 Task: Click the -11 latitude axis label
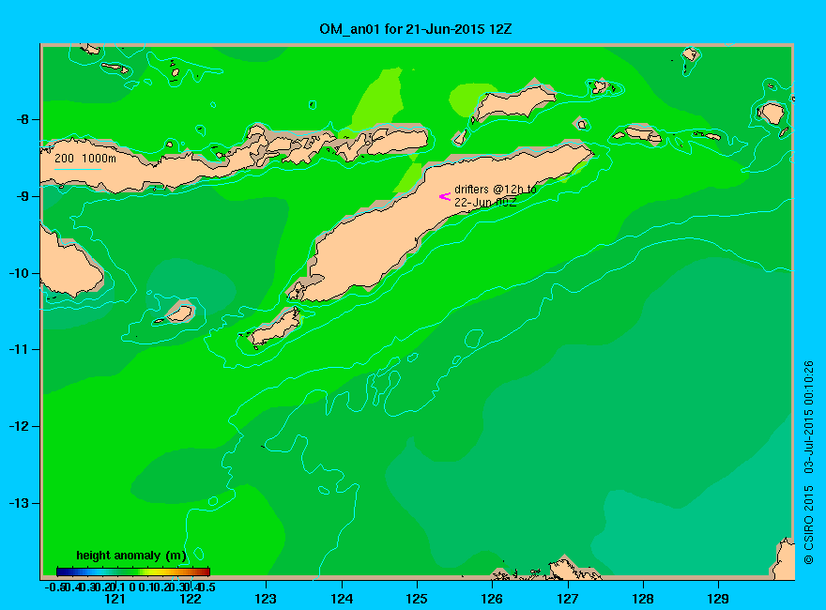pyautogui.click(x=19, y=349)
